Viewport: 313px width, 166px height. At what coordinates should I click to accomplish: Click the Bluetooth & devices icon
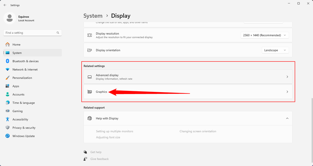coord(8,61)
